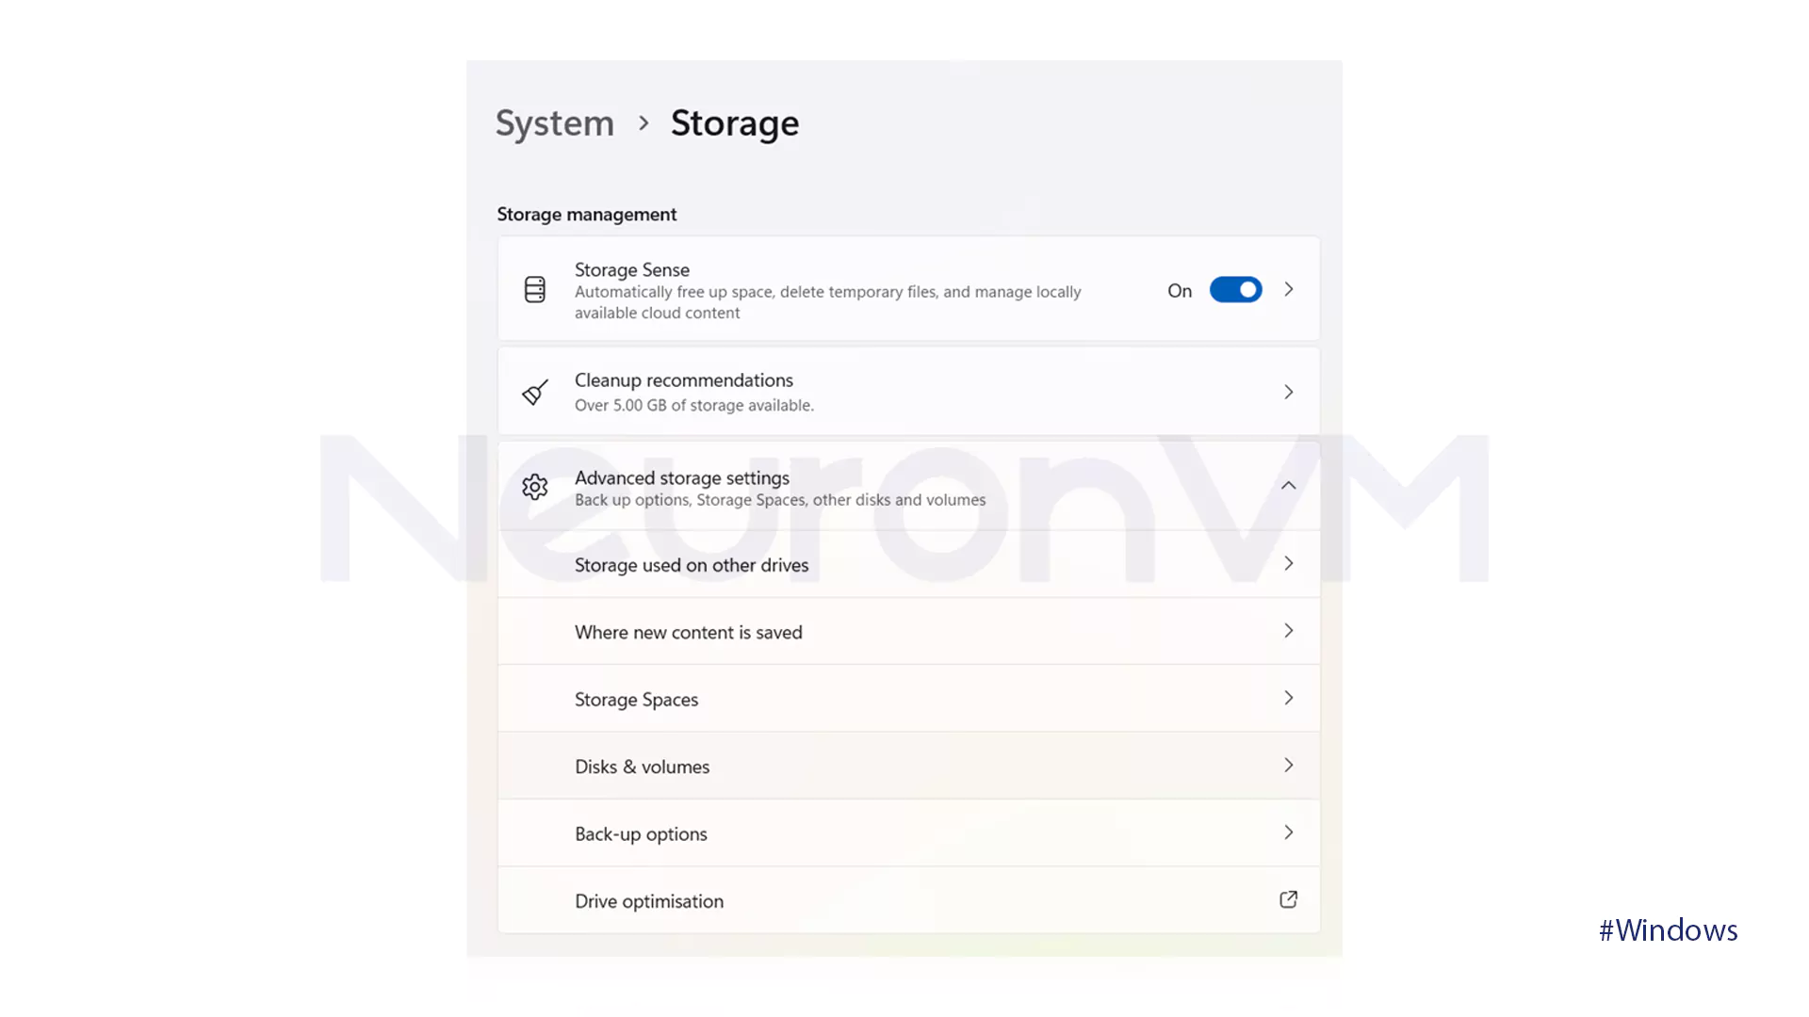This screenshot has width=1809, height=1017.
Task: Click the #Windows hashtag text
Action: pos(1668,930)
